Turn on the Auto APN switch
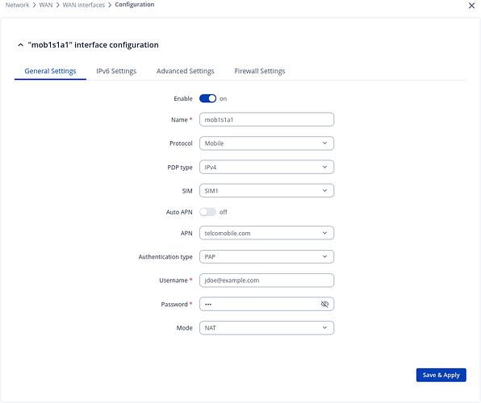Image resolution: width=481 pixels, height=403 pixels. pos(207,212)
